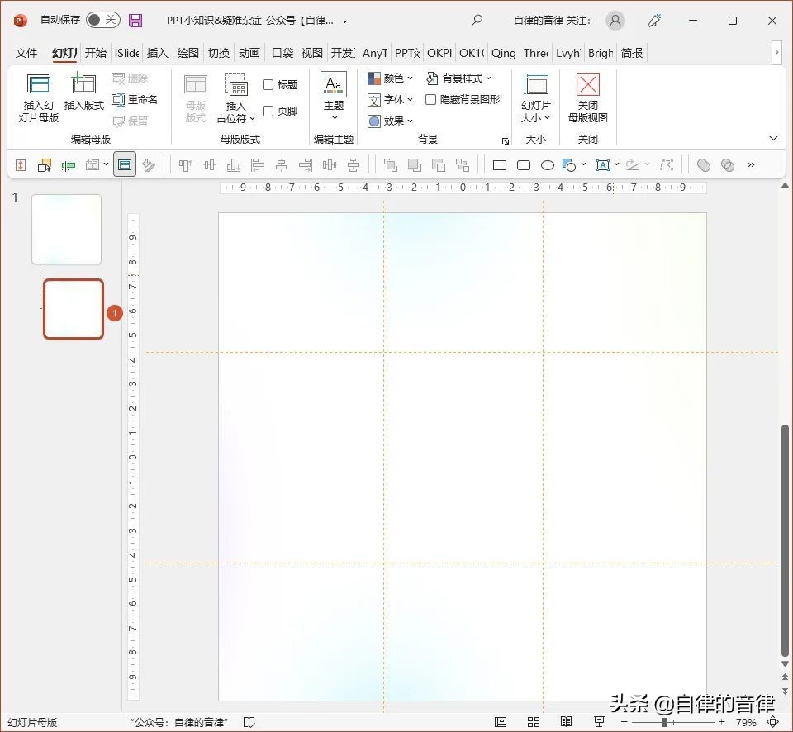Screen dimensions: 793x732
Task: Open the 插入 ribbon tab
Action: pyautogui.click(x=157, y=53)
